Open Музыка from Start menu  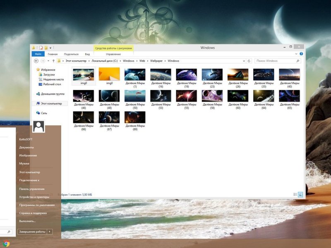pos(24,163)
